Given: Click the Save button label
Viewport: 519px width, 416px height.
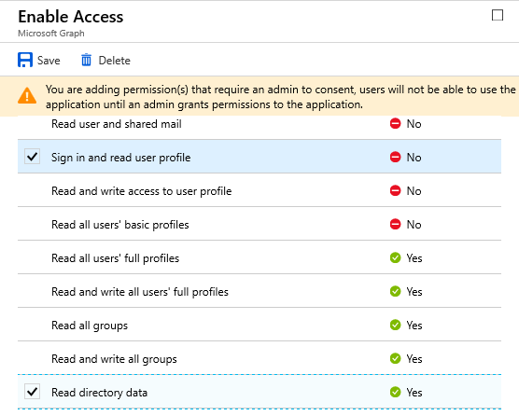Looking at the screenshot, I should click(49, 61).
